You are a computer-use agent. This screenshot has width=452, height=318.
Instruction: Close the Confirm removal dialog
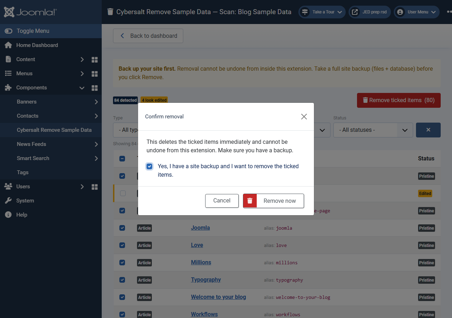pos(304,117)
